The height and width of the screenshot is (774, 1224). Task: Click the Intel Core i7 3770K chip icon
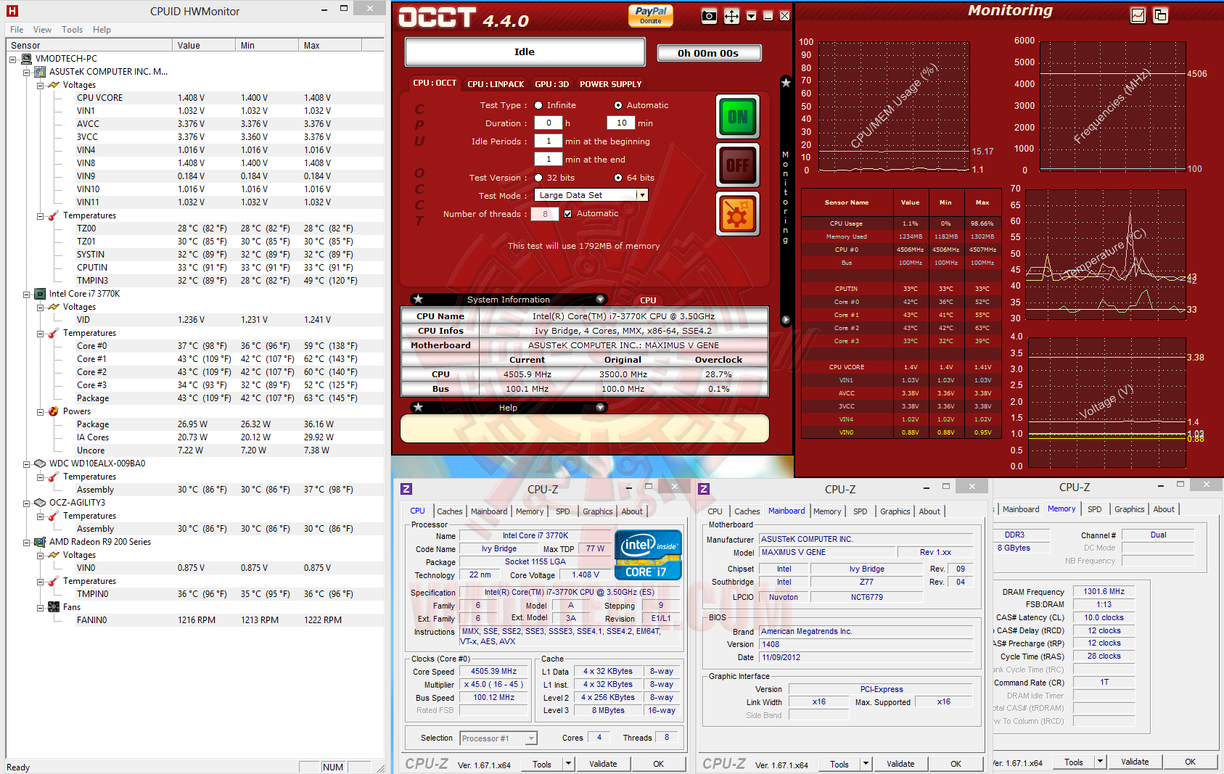(x=41, y=294)
